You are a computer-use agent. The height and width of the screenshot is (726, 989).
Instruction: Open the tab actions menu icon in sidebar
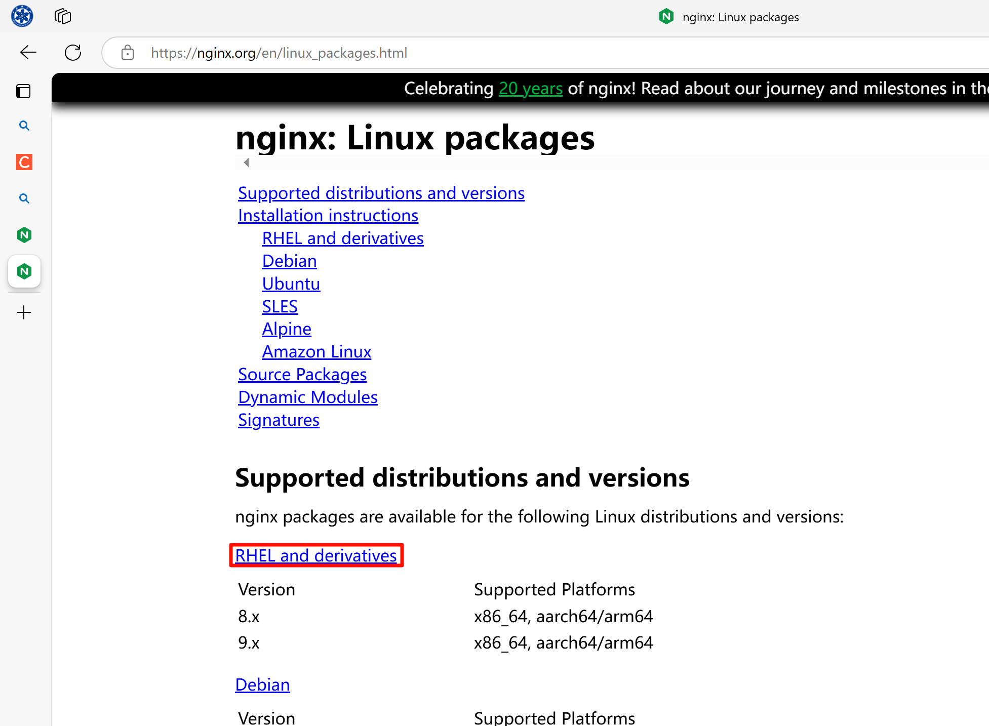click(x=23, y=91)
